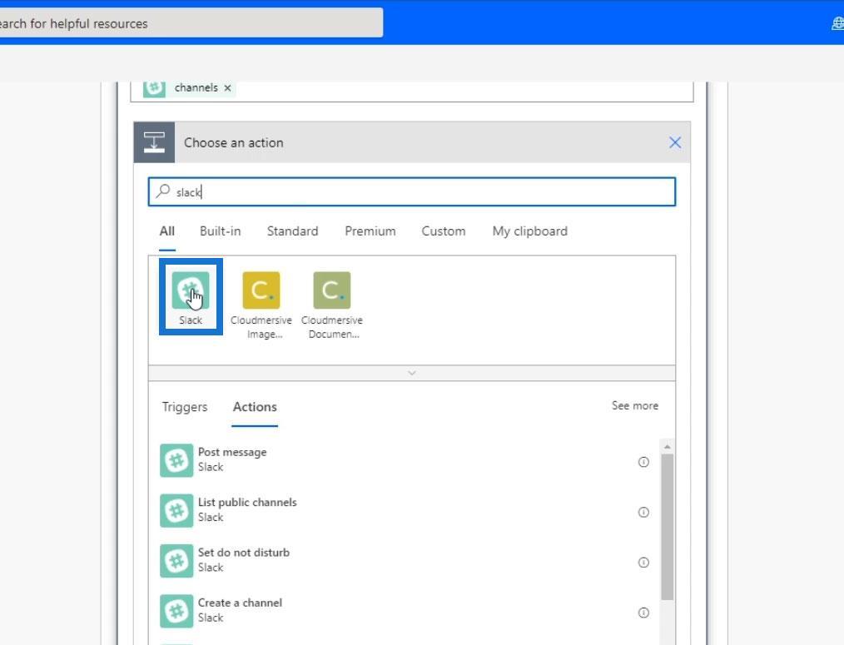Click the actions list scrollbar thumb

click(x=667, y=527)
